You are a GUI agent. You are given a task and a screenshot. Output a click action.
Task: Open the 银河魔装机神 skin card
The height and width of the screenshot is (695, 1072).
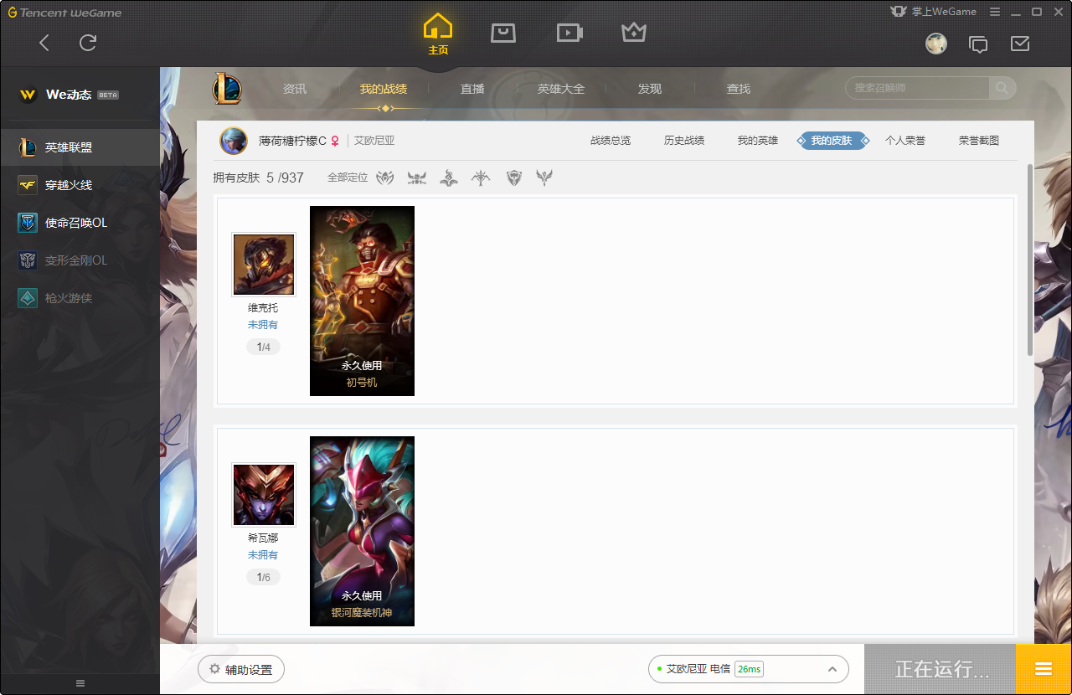362,531
